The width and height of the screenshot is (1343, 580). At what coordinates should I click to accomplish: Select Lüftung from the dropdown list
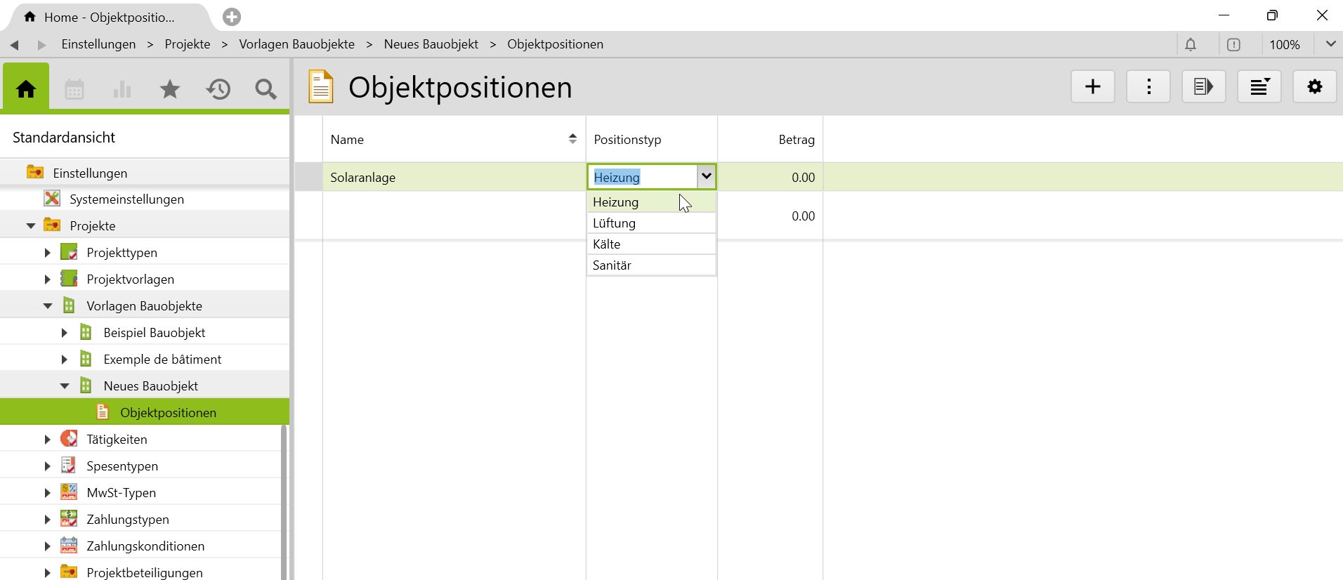click(615, 223)
